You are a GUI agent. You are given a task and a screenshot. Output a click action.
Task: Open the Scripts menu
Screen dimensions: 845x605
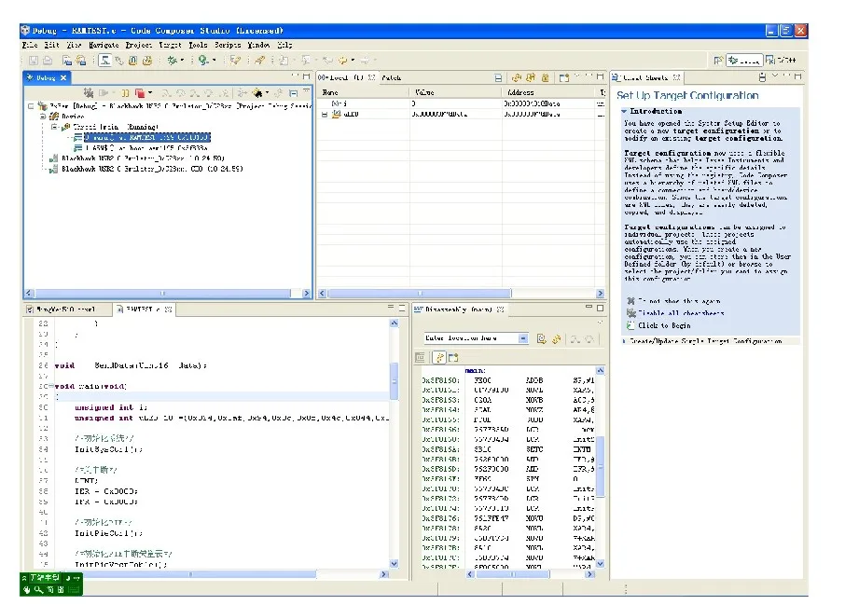(228, 44)
